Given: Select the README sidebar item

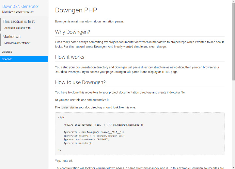Looking at the screenshot, I should 24,59.
